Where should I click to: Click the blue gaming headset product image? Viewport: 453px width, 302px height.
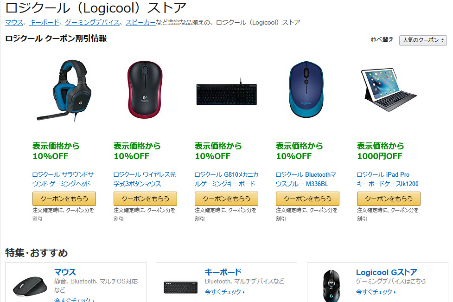tap(64, 90)
